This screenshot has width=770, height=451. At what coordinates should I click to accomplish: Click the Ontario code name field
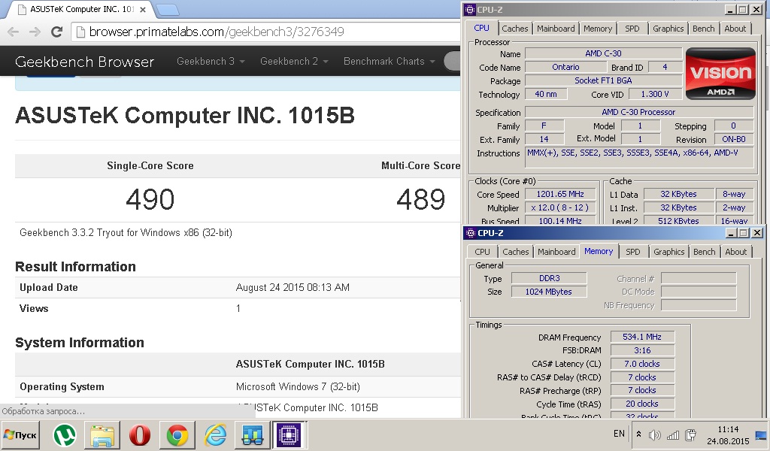pos(565,67)
